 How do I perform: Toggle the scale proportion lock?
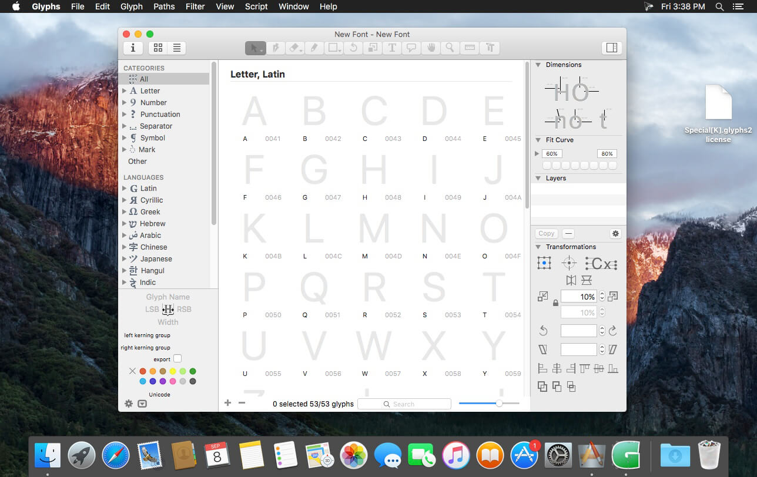pos(555,303)
